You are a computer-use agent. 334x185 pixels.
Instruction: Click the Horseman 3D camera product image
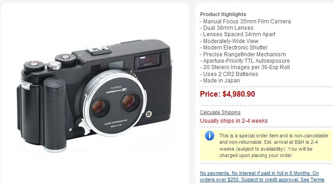tap(95, 96)
